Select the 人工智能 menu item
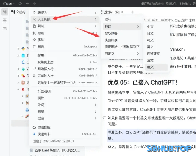The width and height of the screenshot is (196, 156). click(x=65, y=19)
